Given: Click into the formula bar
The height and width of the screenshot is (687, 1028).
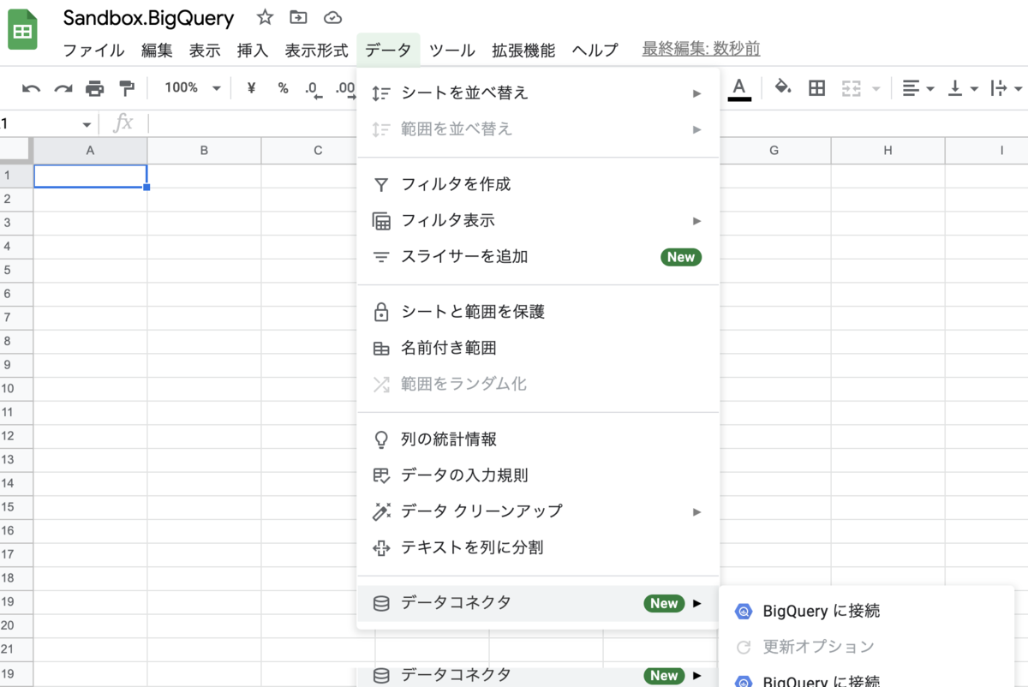Looking at the screenshot, I should click(x=588, y=123).
